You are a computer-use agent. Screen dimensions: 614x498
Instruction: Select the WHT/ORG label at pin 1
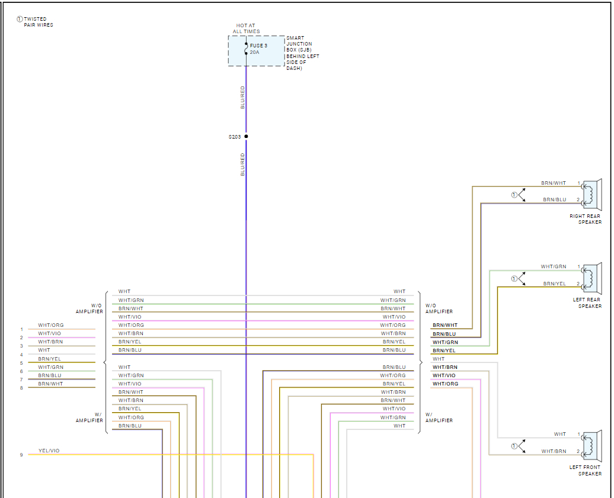point(50,325)
